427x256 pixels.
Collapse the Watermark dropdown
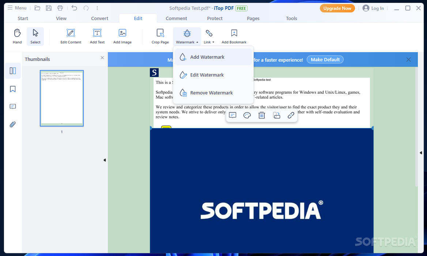tap(187, 36)
